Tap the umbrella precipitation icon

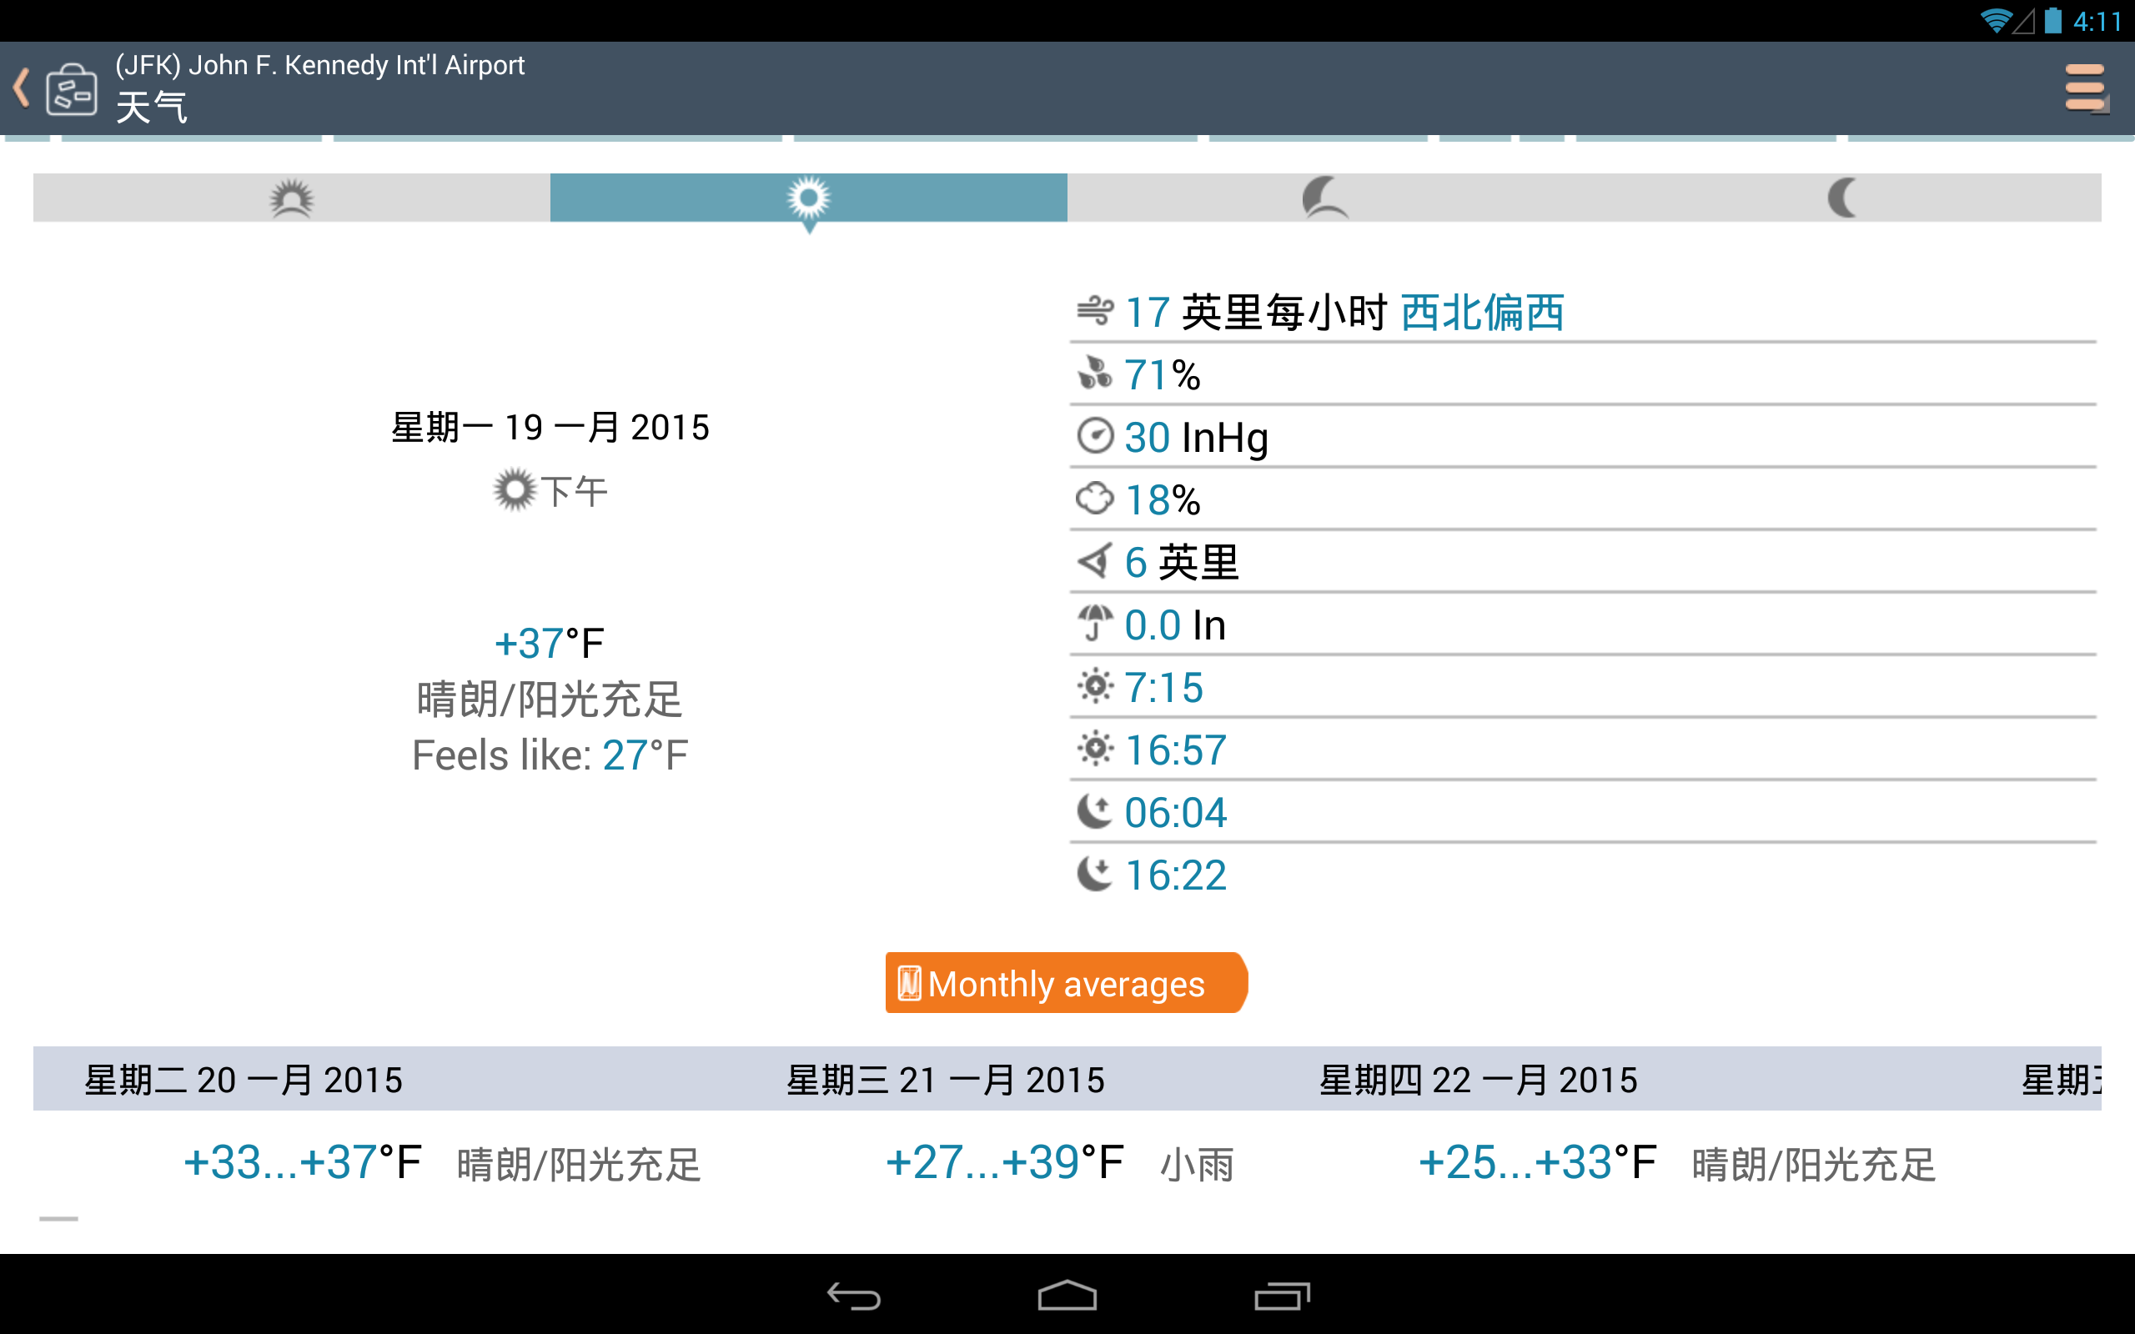(x=1095, y=624)
